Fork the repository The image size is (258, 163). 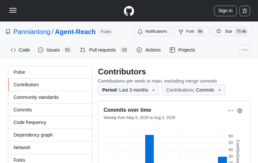[192, 31]
